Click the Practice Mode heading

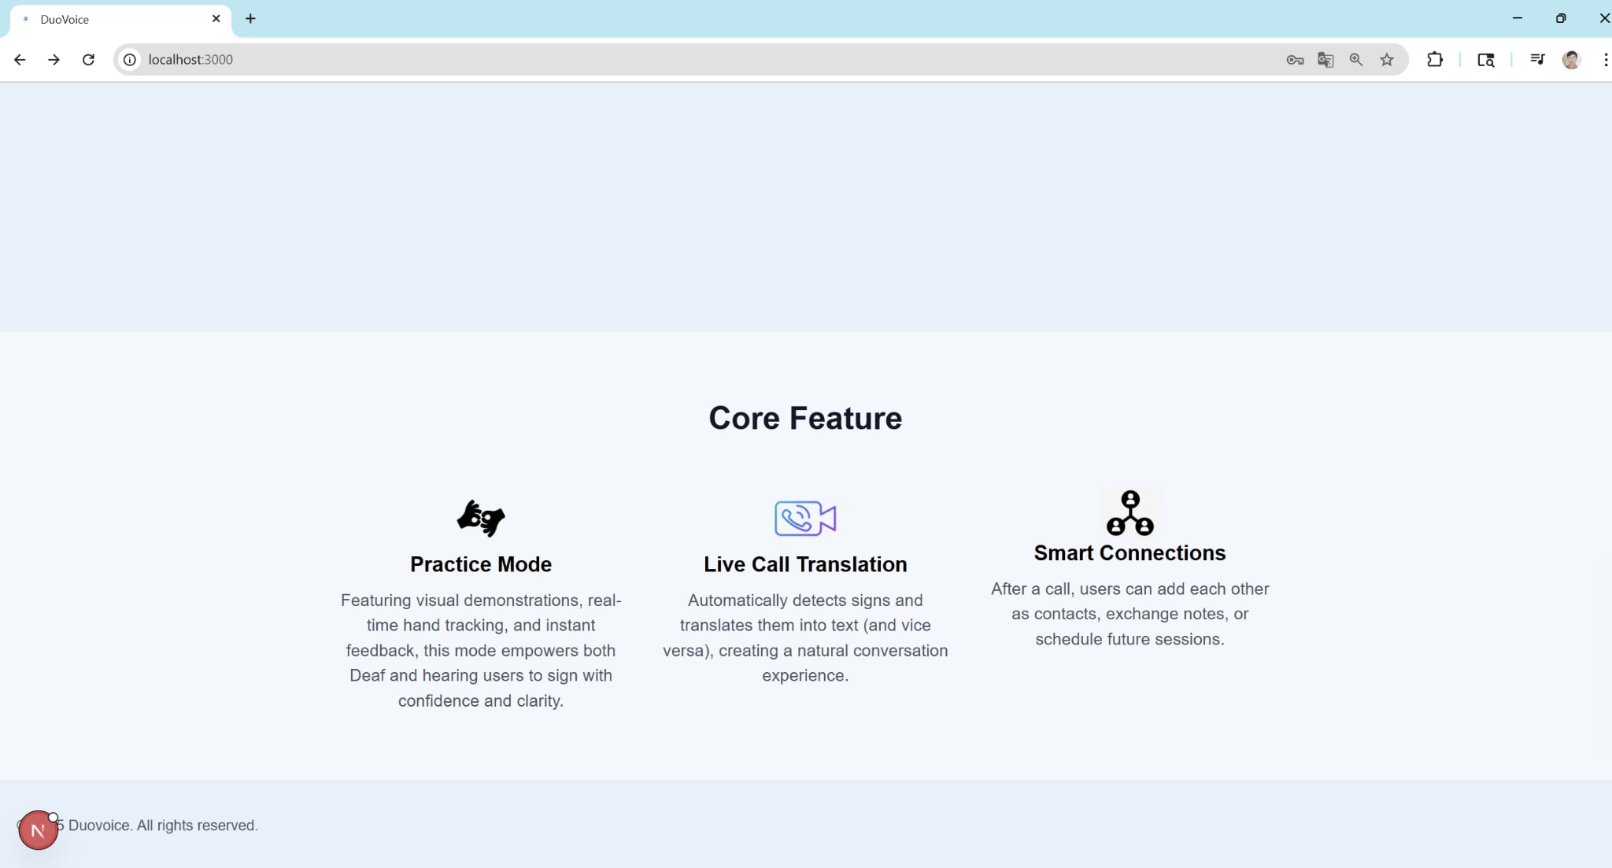click(x=481, y=564)
